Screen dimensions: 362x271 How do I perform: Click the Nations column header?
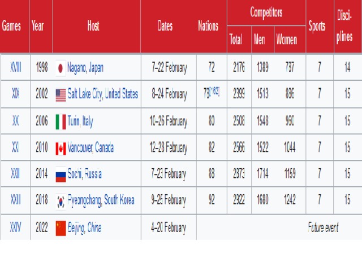pos(208,25)
